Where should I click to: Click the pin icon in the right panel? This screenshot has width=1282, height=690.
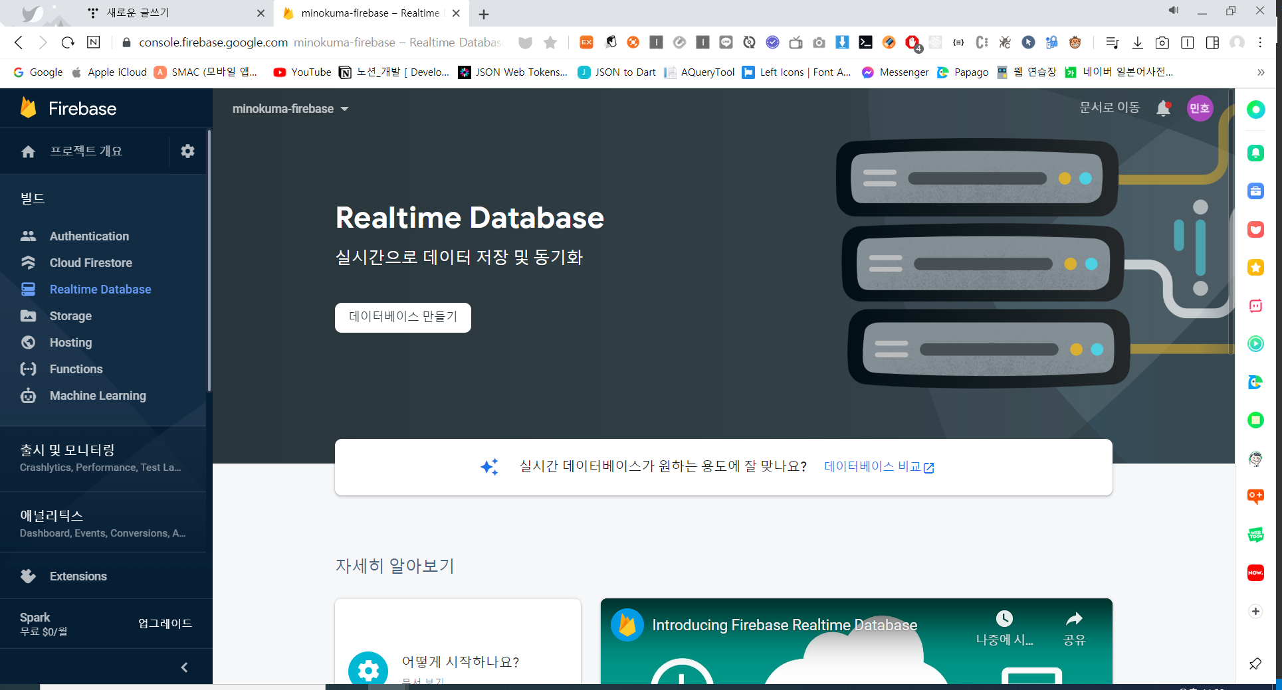click(1255, 663)
